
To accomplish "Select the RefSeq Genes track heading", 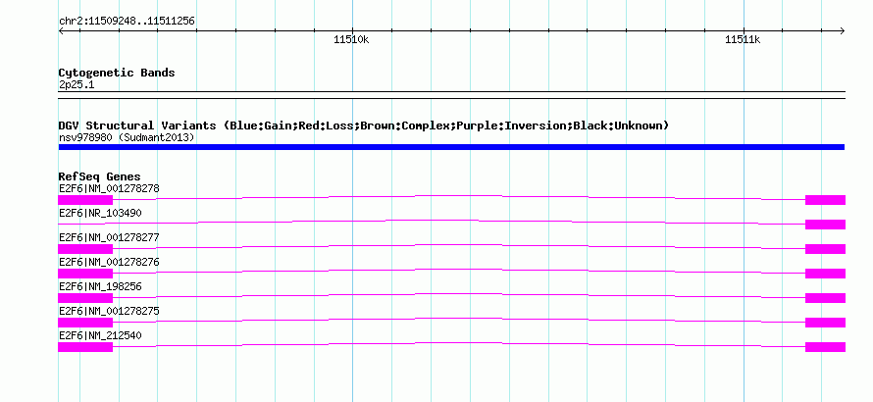I will [100, 176].
